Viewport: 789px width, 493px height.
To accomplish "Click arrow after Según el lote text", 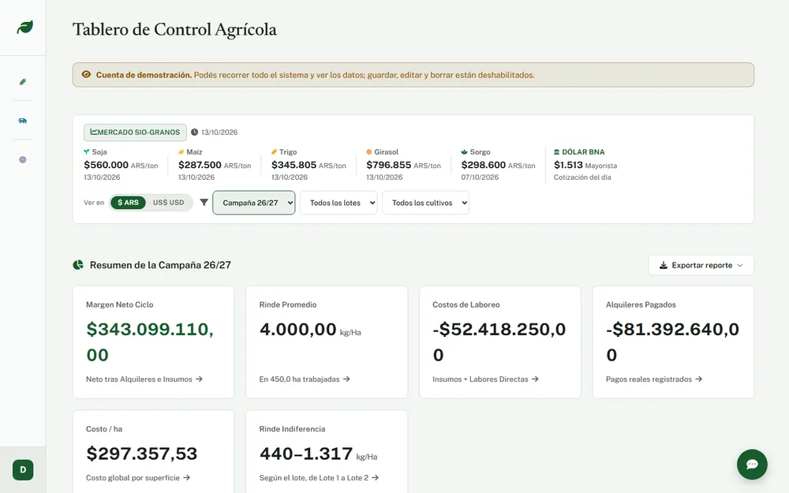I will pos(375,477).
